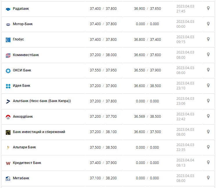
Task: Click the Кредитвест Банк name link
Action: pos(27,163)
